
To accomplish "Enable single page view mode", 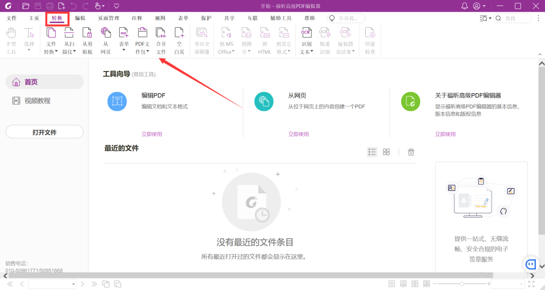I will coord(392,284).
